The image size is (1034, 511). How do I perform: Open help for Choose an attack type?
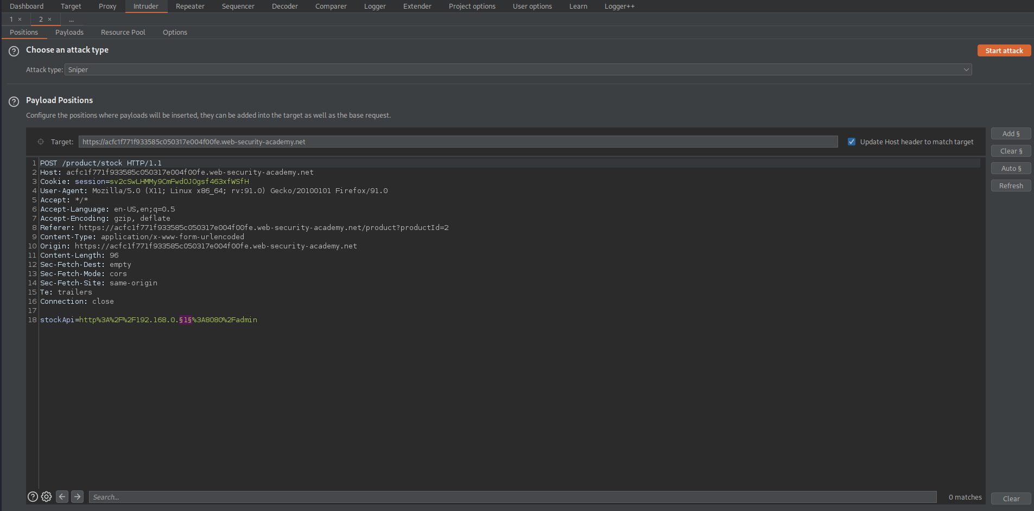point(14,51)
